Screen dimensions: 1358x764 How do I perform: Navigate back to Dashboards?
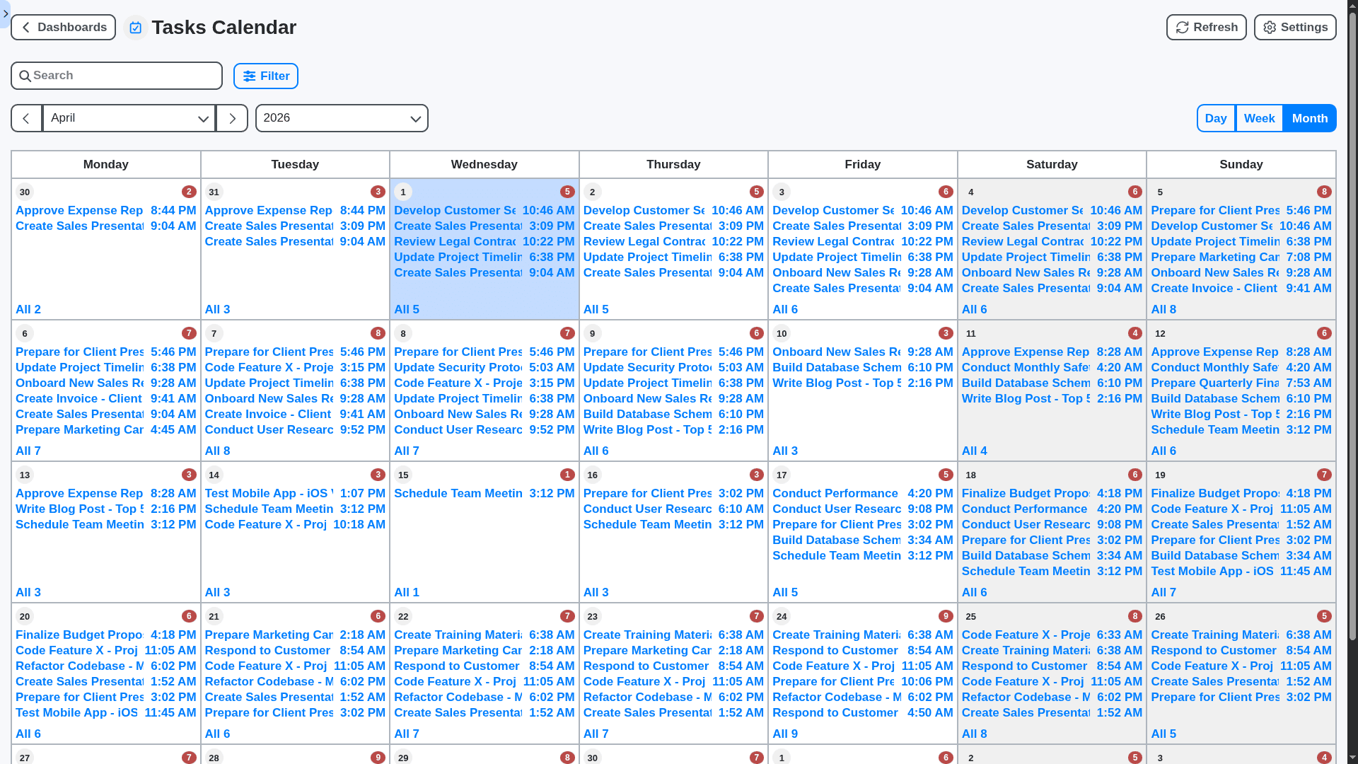coord(63,27)
